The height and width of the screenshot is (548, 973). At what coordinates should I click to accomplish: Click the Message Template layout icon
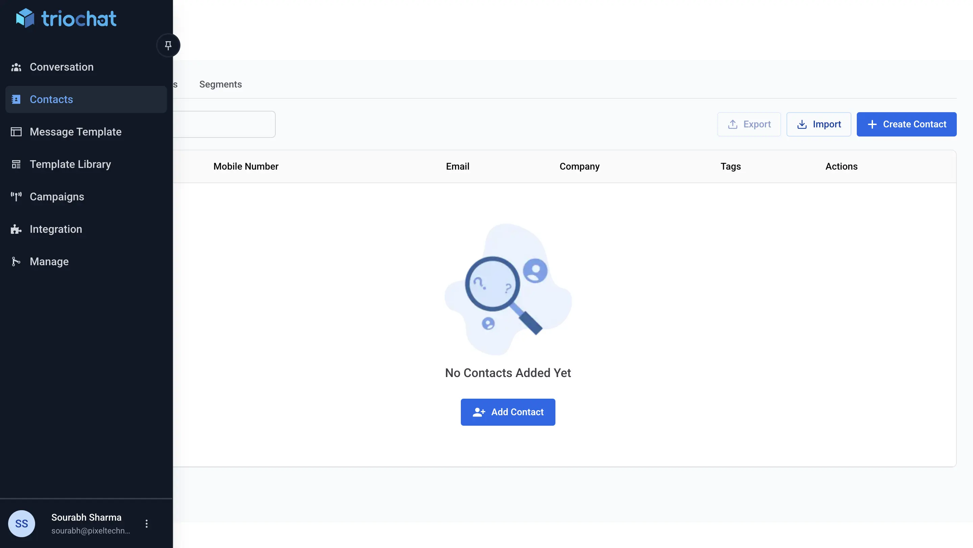tap(16, 132)
